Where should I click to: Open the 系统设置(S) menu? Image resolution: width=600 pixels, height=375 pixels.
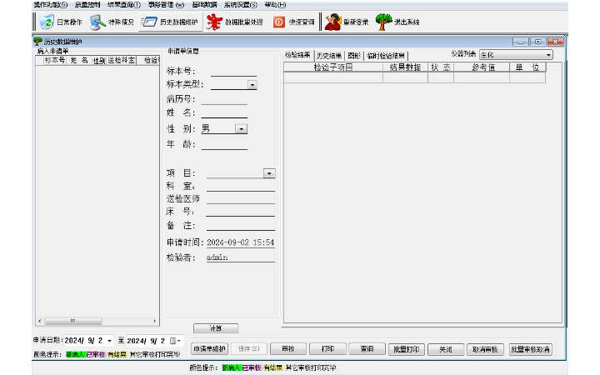click(x=241, y=5)
